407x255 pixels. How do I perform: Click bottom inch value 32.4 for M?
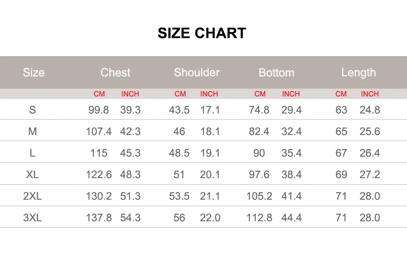[291, 131]
